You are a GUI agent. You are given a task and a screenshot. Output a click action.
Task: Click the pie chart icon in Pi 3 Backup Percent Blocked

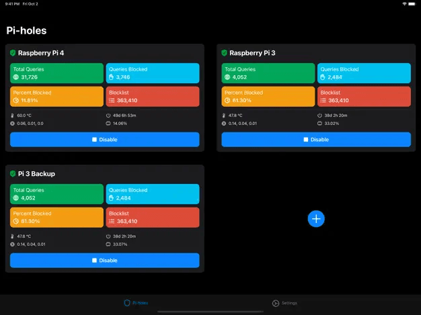coord(16,222)
